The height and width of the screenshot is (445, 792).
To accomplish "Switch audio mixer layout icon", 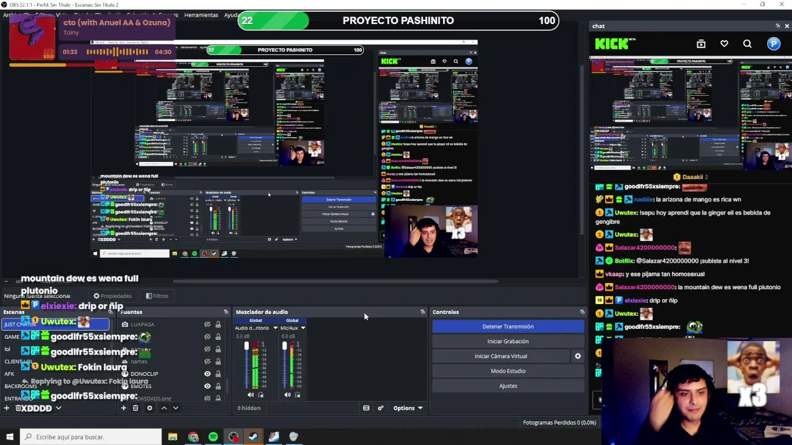I will (x=366, y=408).
